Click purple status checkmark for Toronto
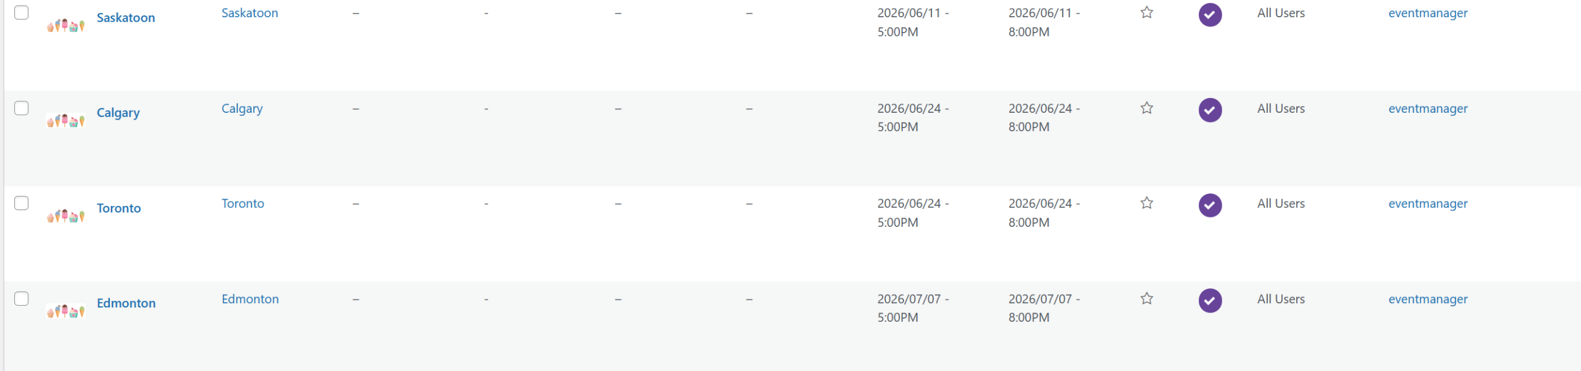Image resolution: width=1581 pixels, height=371 pixels. (1210, 205)
